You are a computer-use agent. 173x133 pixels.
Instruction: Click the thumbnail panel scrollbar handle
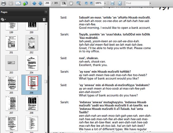pyautogui.click(x=46, y=82)
